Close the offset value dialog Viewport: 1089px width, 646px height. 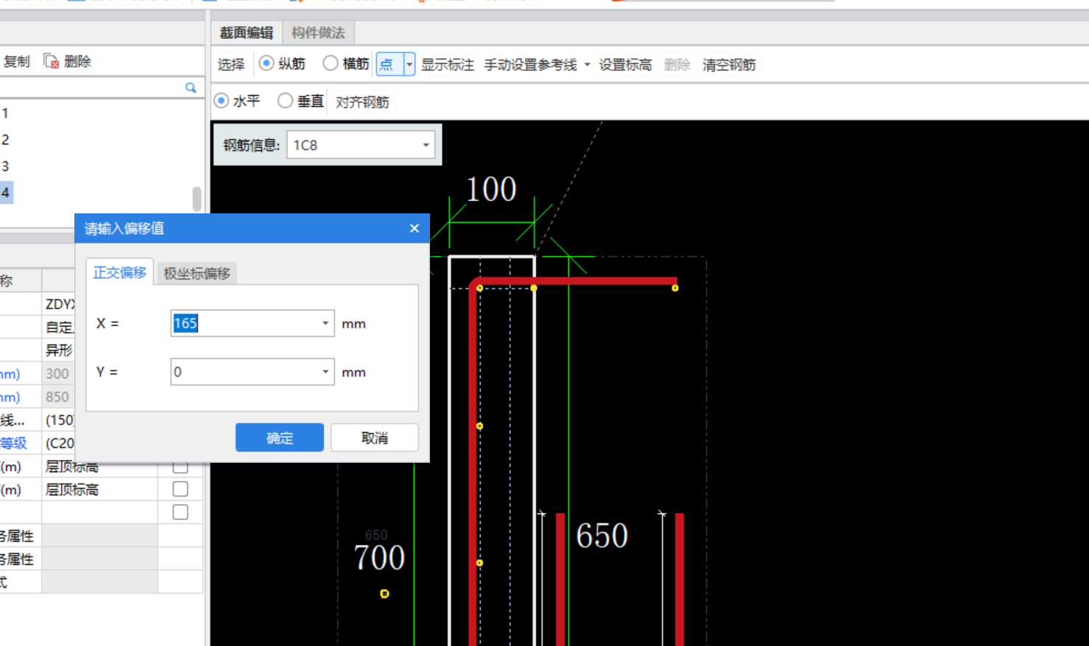415,228
